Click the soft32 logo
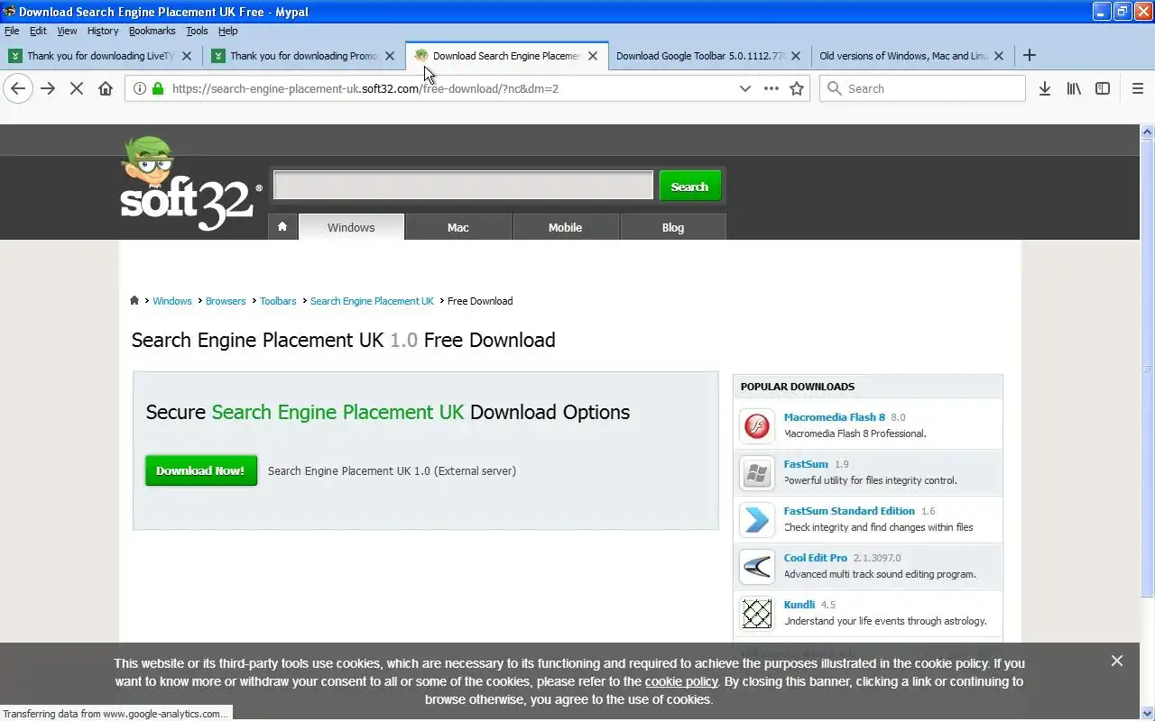This screenshot has width=1155, height=721. point(190,184)
